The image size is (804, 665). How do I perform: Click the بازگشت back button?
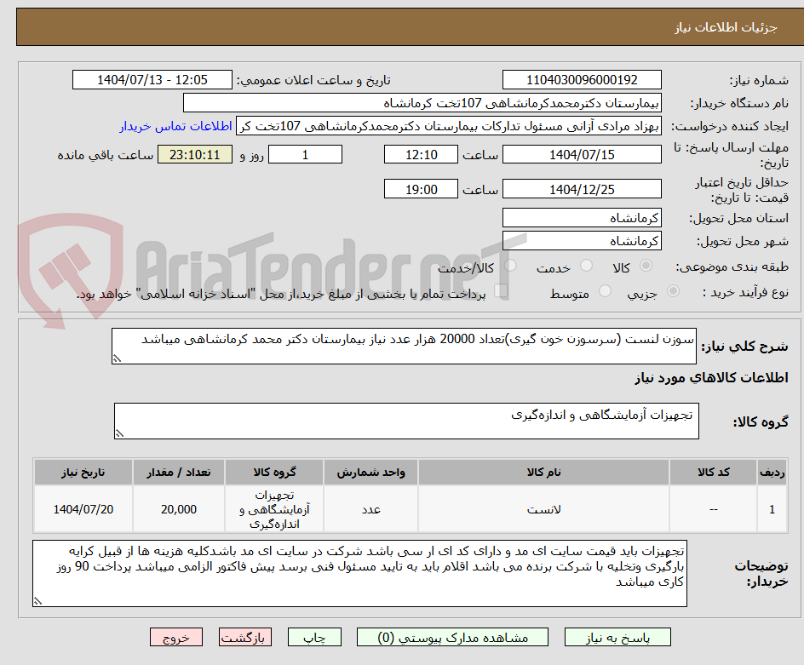245,637
